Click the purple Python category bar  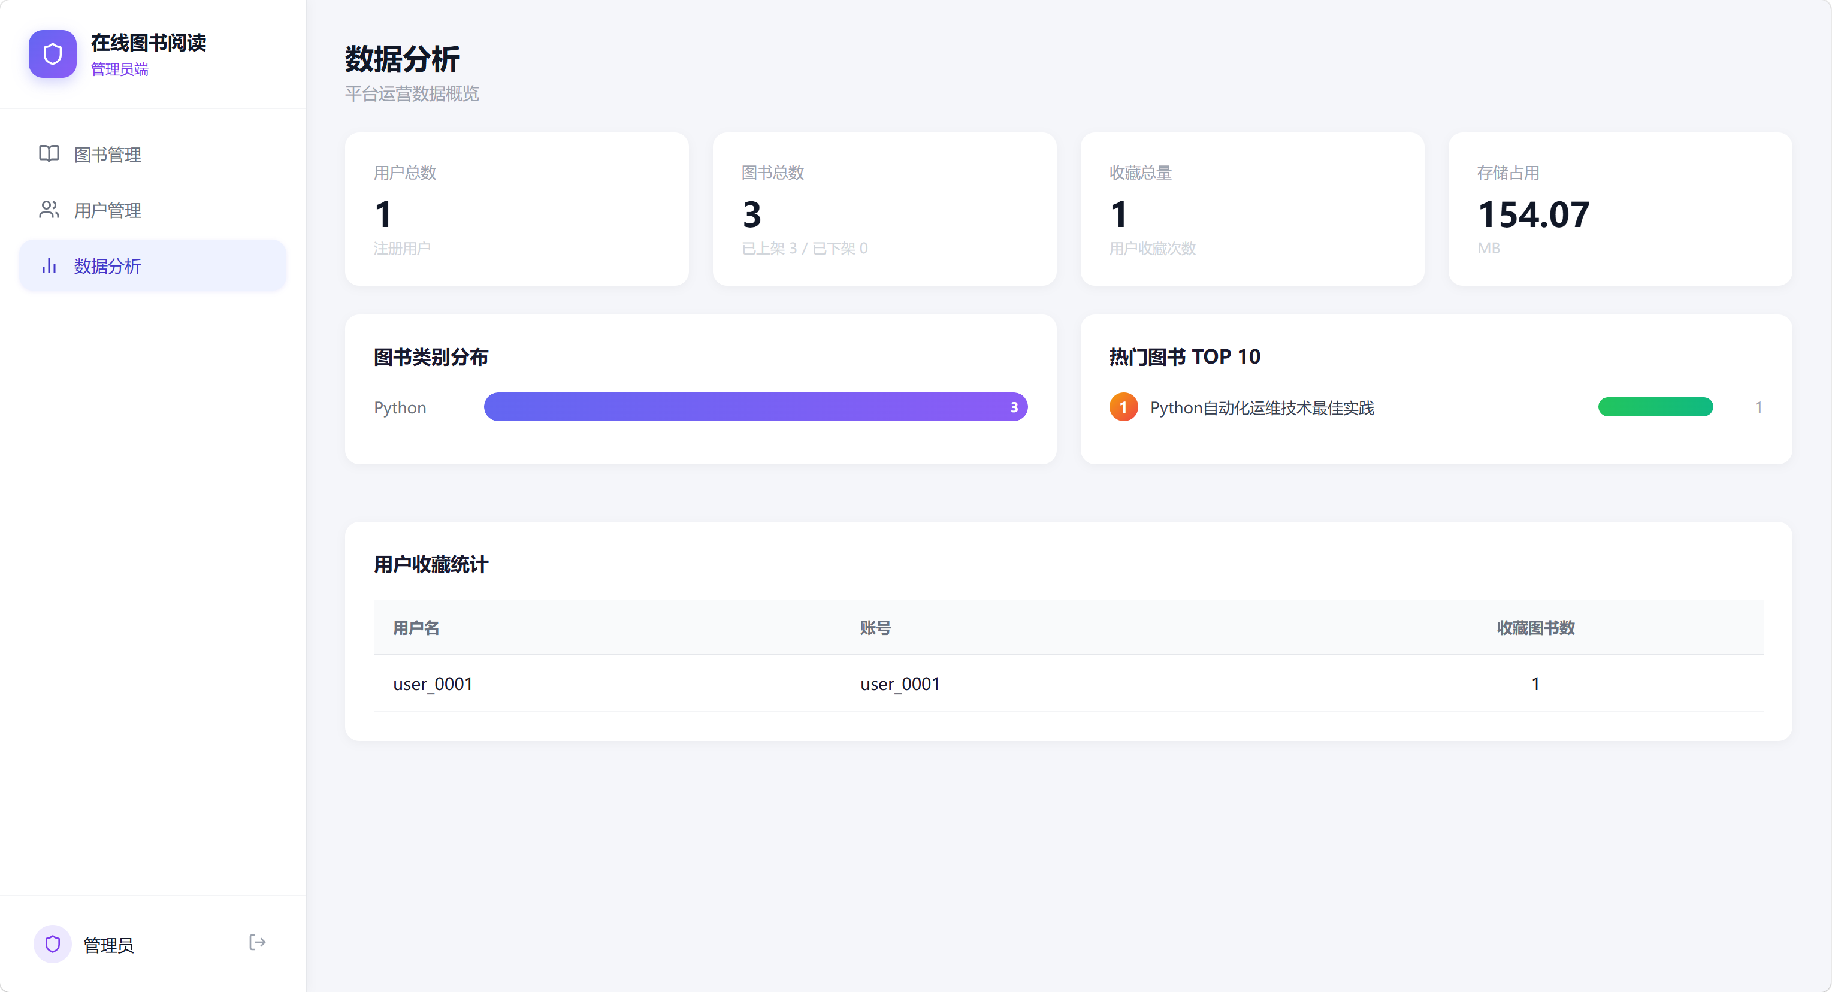[x=755, y=407]
